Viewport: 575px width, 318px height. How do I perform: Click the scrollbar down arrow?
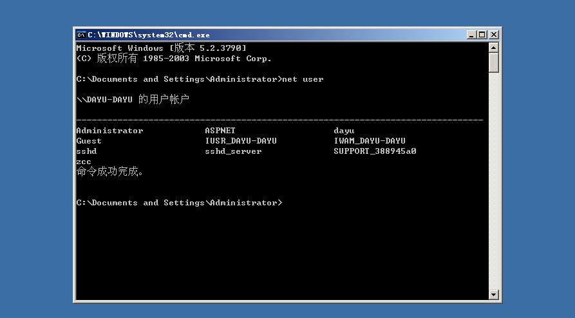[x=494, y=295]
